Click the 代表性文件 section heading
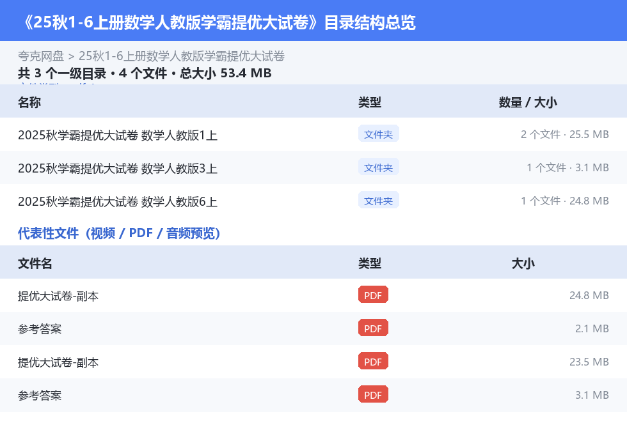The height and width of the screenshot is (432, 627). pyautogui.click(x=119, y=233)
